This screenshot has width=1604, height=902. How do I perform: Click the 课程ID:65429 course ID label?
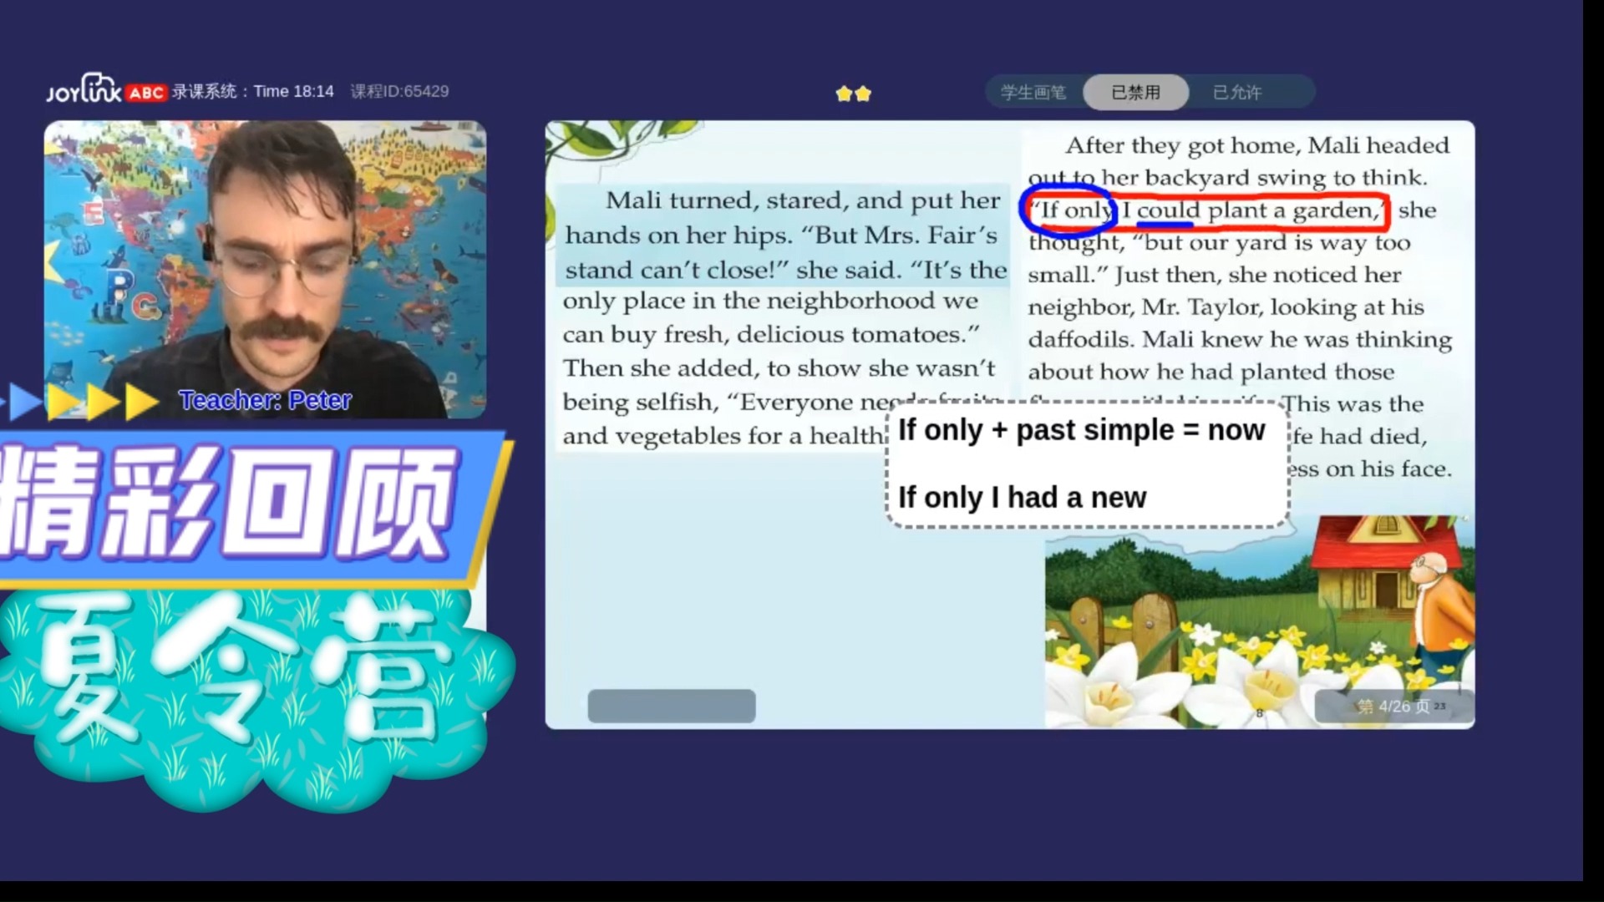[400, 90]
